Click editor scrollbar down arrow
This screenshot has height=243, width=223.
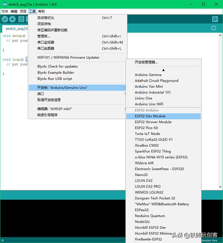220,187
